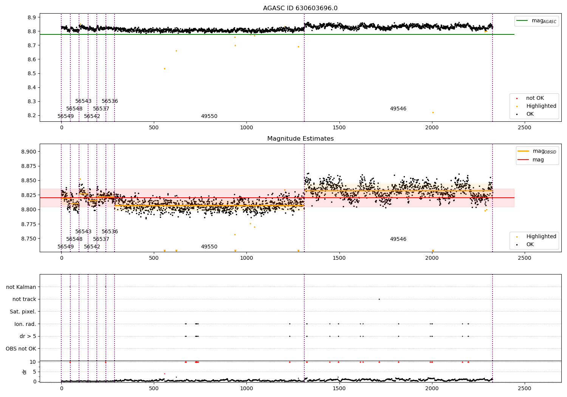Viewport: 567px width, 397px height.
Task: Click "not OK" legend entry in top plot
Action: [534, 98]
